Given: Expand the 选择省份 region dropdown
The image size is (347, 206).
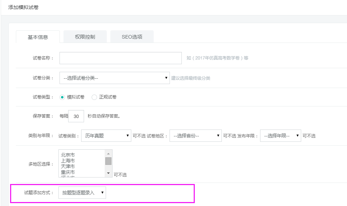Looking at the screenshot, I should coord(195,136).
